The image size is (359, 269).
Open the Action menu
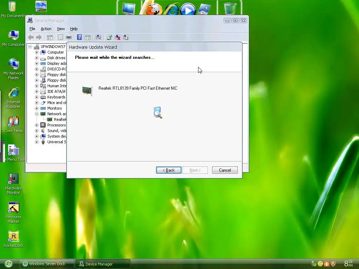(x=46, y=29)
